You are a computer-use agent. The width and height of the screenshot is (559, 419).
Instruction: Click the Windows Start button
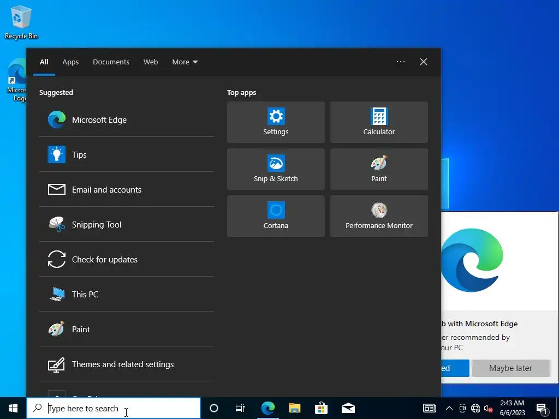(x=13, y=408)
